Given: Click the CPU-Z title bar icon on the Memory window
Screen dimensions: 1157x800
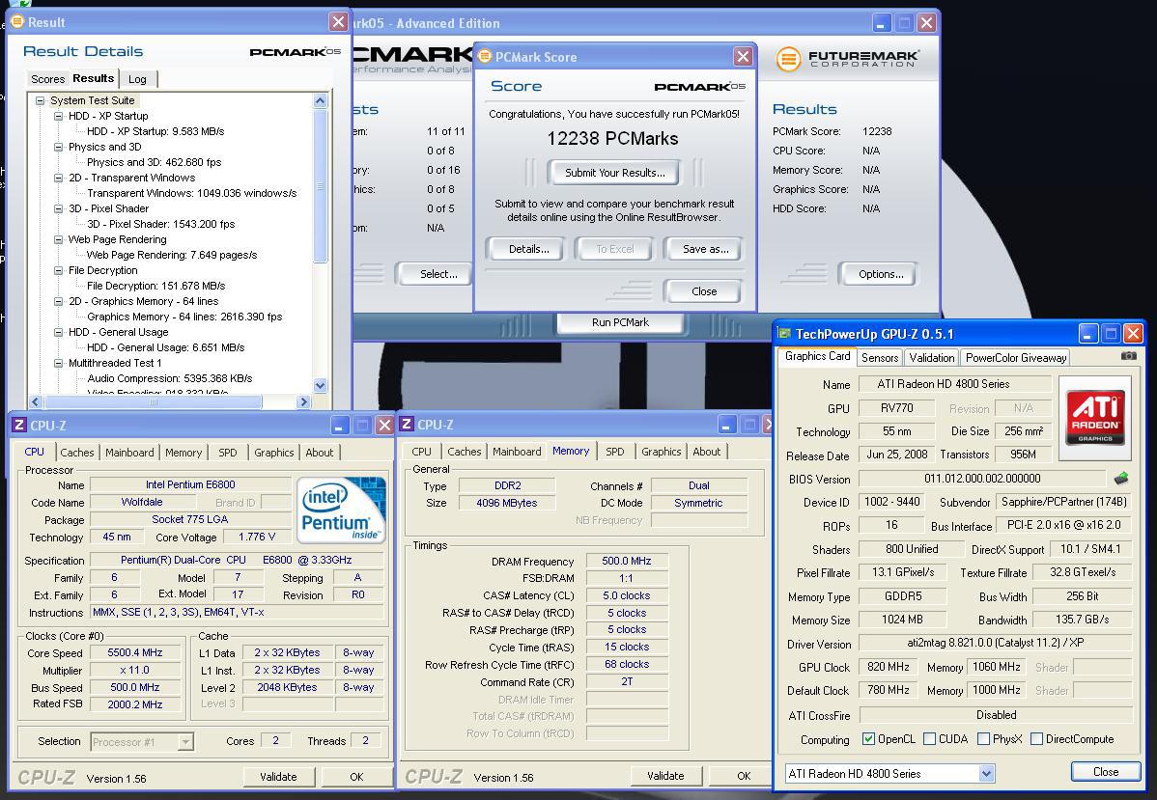Looking at the screenshot, I should click(407, 424).
